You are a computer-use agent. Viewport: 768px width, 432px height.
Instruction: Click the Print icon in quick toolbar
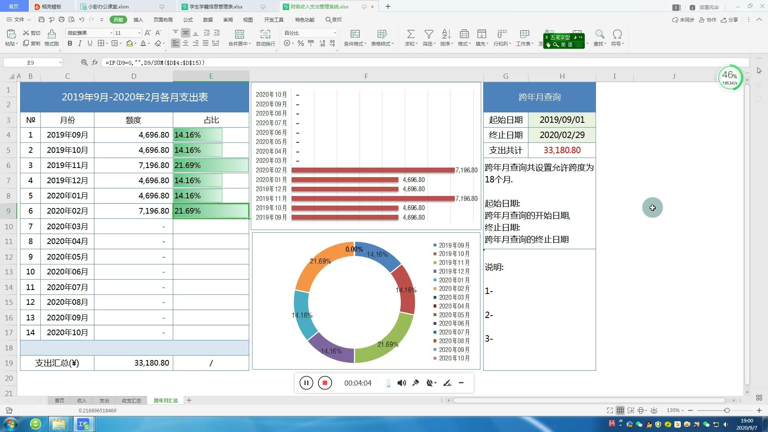tap(61, 20)
